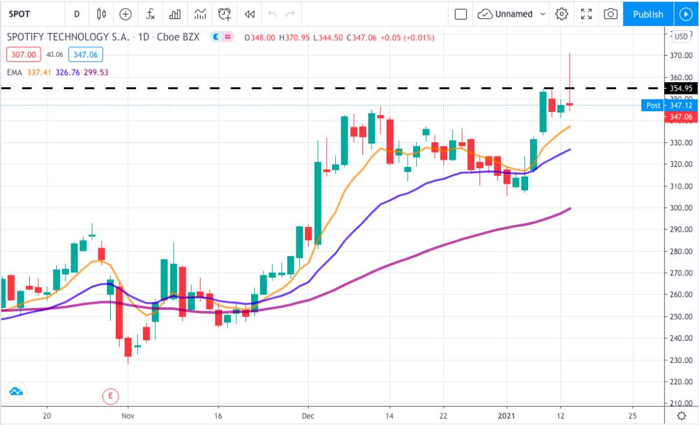Click the SPOTIFY TECHNOLOGY S.A. symbol title
Screen dimensions: 699x425
tap(68, 37)
